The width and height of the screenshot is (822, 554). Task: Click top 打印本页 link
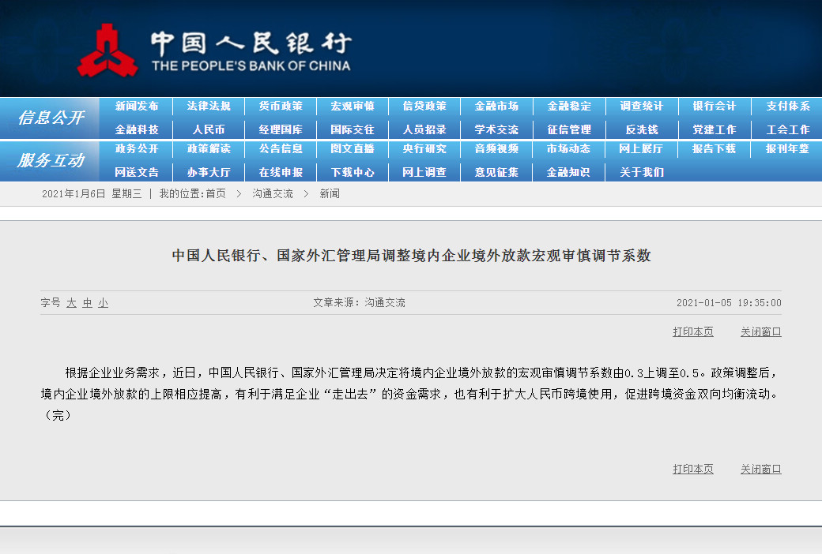pyautogui.click(x=692, y=332)
